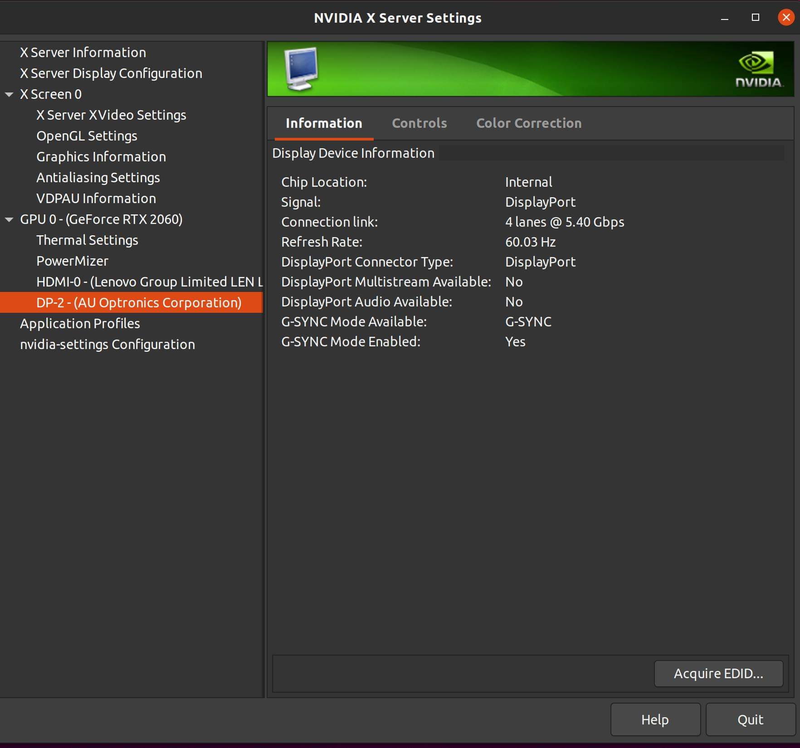The width and height of the screenshot is (800, 748).
Task: Collapse the GPU 0 GeForce RTX 2060 node
Action: 9,219
